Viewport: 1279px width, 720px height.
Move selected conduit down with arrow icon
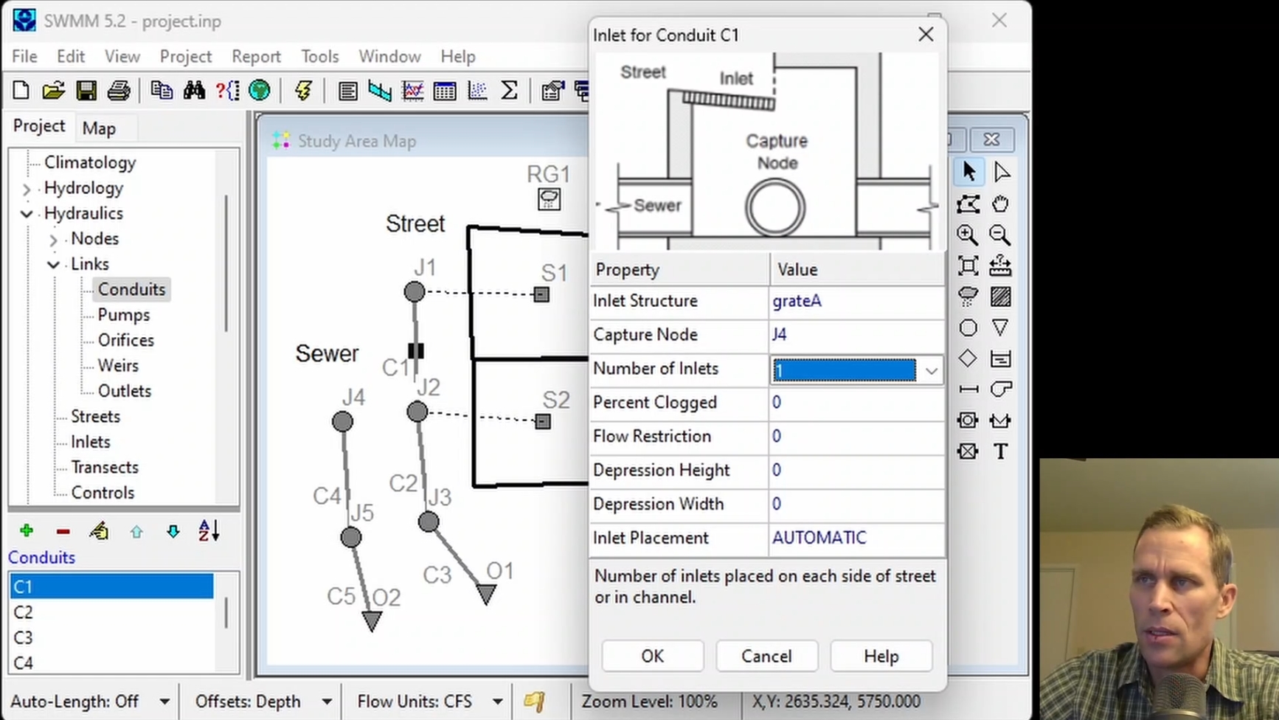point(173,532)
